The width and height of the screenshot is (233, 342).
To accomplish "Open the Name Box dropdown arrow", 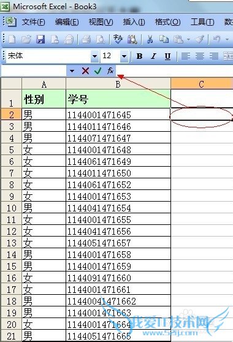I will coord(72,71).
